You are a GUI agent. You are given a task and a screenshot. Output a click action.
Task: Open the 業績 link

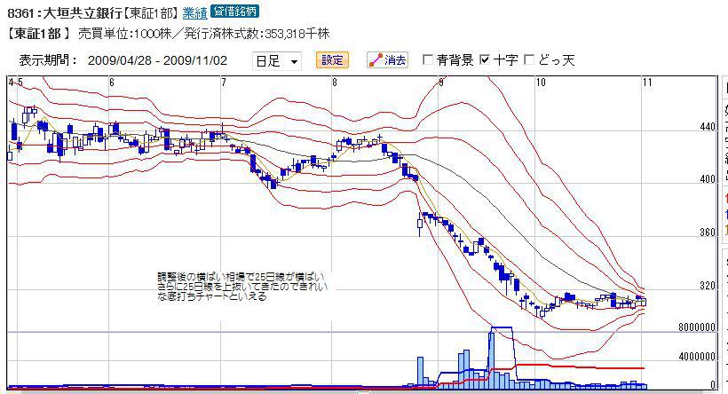(194, 12)
